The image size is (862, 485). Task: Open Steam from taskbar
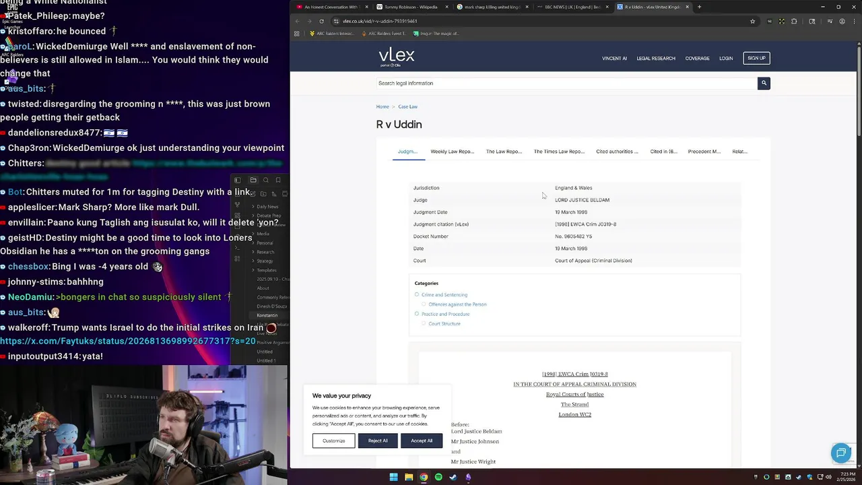coord(453,477)
